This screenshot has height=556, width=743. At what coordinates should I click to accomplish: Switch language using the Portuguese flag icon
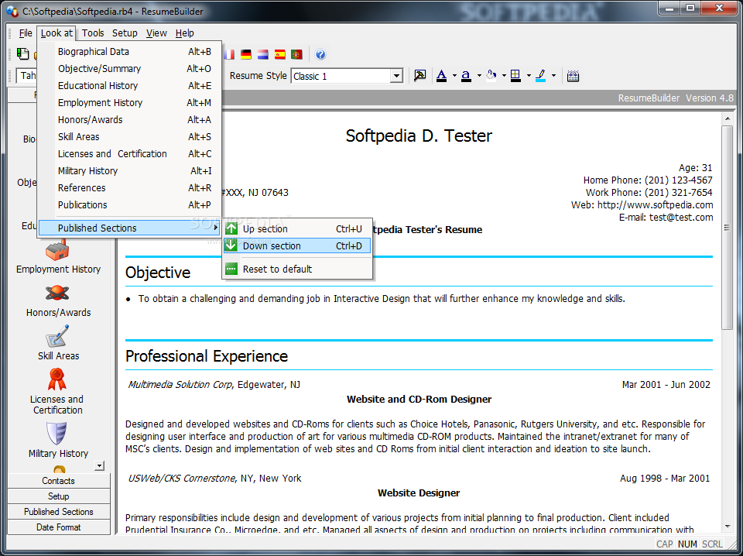[297, 54]
